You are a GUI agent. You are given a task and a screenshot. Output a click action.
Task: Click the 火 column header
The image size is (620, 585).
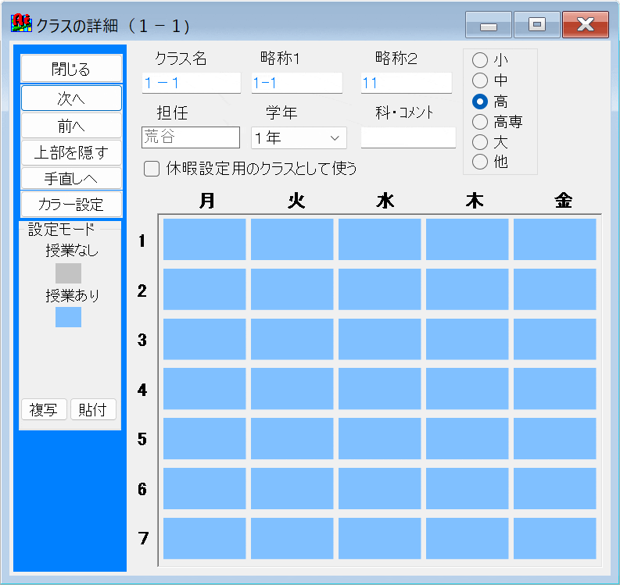tap(296, 201)
